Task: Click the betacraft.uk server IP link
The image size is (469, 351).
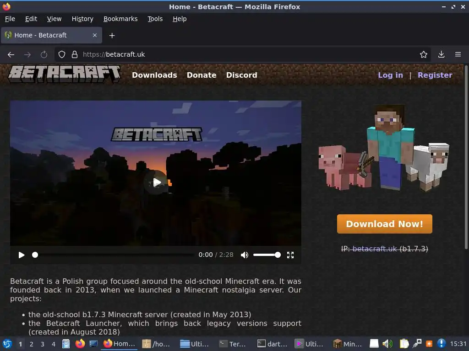Action: tap(375, 249)
